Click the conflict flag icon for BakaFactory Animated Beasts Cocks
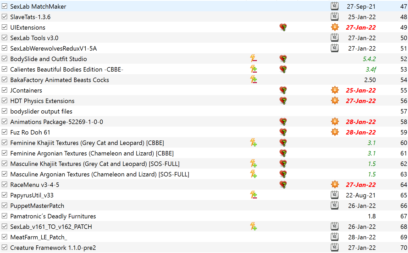Viewport: 408px width, 253px height. pos(253,79)
